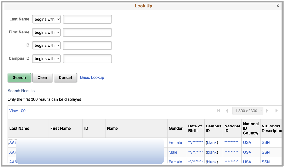This screenshot has height=168, width=285.
Task: Click the next page arrow icon
Action: (267, 111)
